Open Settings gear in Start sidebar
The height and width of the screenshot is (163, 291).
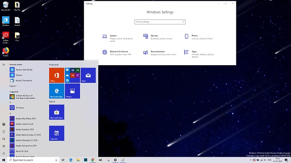tap(4, 146)
